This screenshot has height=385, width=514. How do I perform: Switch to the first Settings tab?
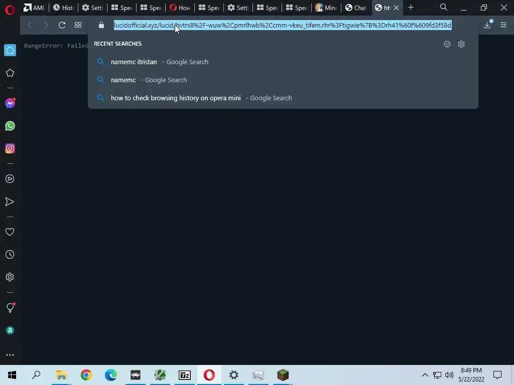point(92,8)
